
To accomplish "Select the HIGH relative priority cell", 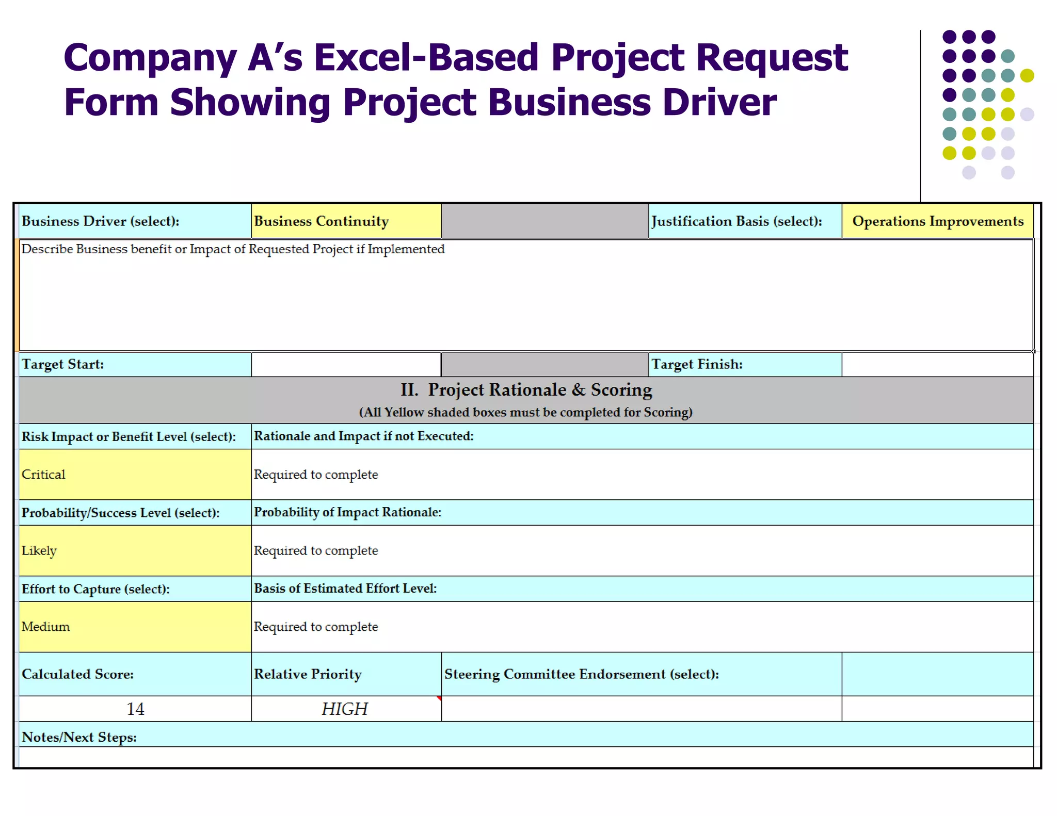I will (x=346, y=709).
